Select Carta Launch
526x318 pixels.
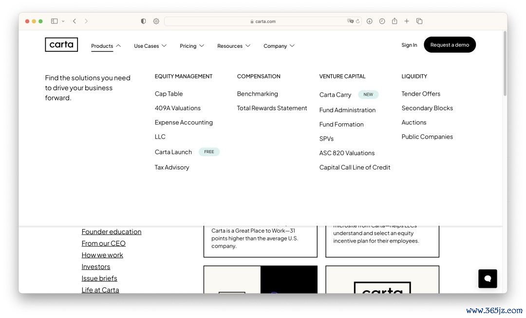pyautogui.click(x=173, y=152)
